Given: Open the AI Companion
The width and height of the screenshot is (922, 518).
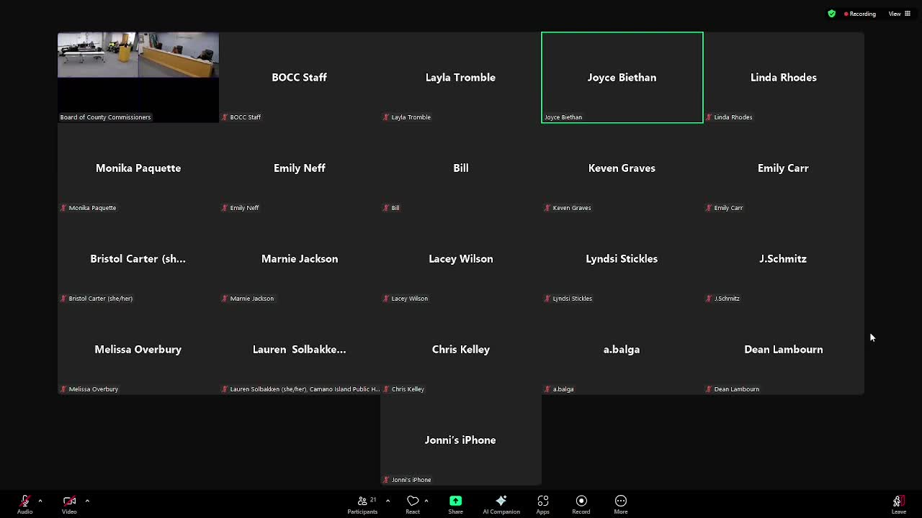Looking at the screenshot, I should 501,504.
